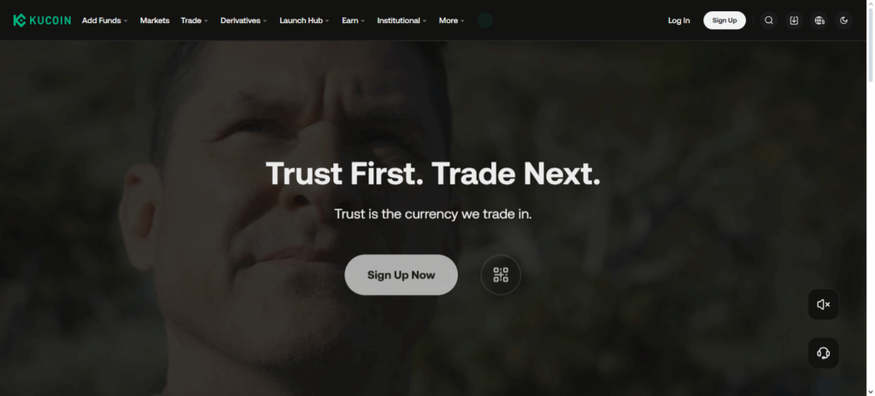Expand the Trade dropdown menu
875x396 pixels.
[x=194, y=20]
